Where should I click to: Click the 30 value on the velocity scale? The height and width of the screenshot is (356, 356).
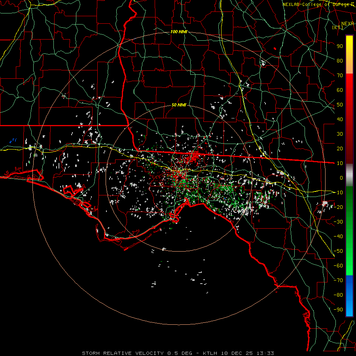tap(340, 134)
